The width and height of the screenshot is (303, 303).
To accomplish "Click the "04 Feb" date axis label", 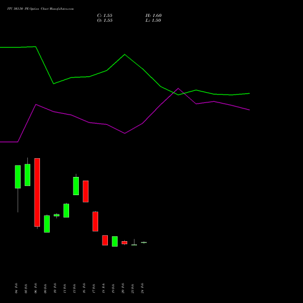I will (16, 288).
